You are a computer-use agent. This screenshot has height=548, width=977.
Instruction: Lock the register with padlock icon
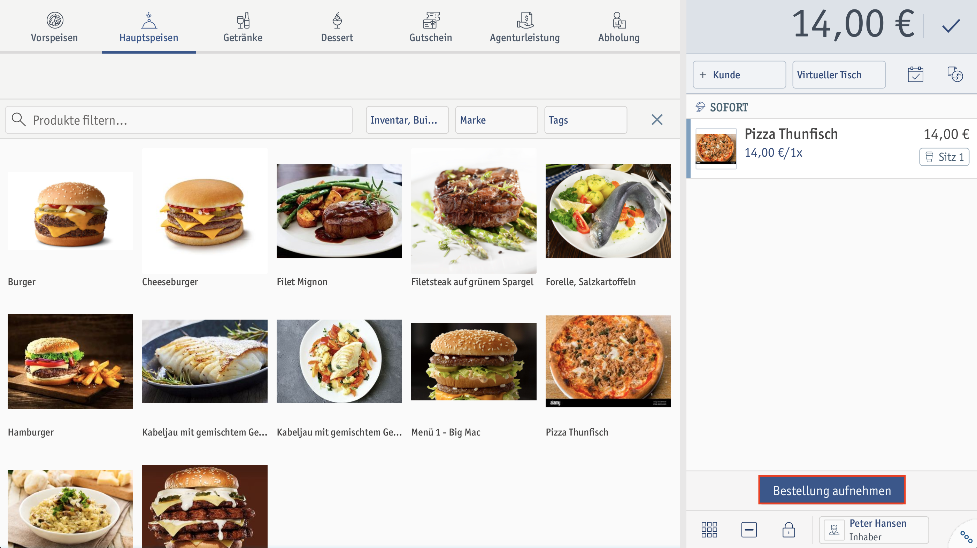tap(788, 530)
